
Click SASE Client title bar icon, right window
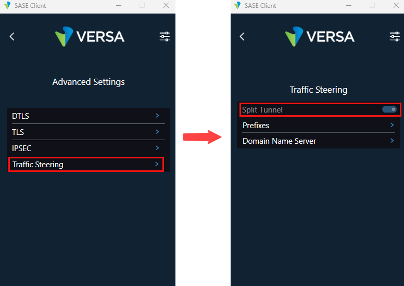pyautogui.click(x=237, y=5)
